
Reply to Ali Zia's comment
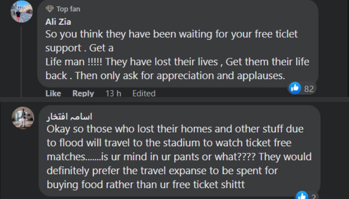(x=83, y=93)
